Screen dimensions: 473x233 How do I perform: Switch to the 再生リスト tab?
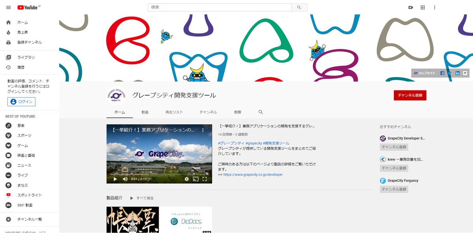(174, 112)
